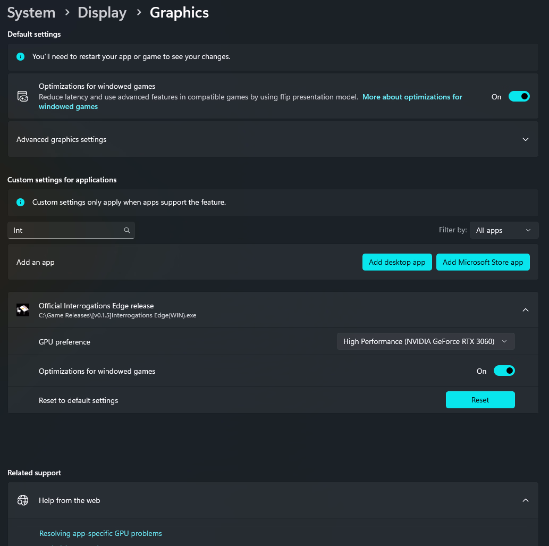Click the Help from the web globe icon
Screen dimensions: 549x546
point(22,500)
